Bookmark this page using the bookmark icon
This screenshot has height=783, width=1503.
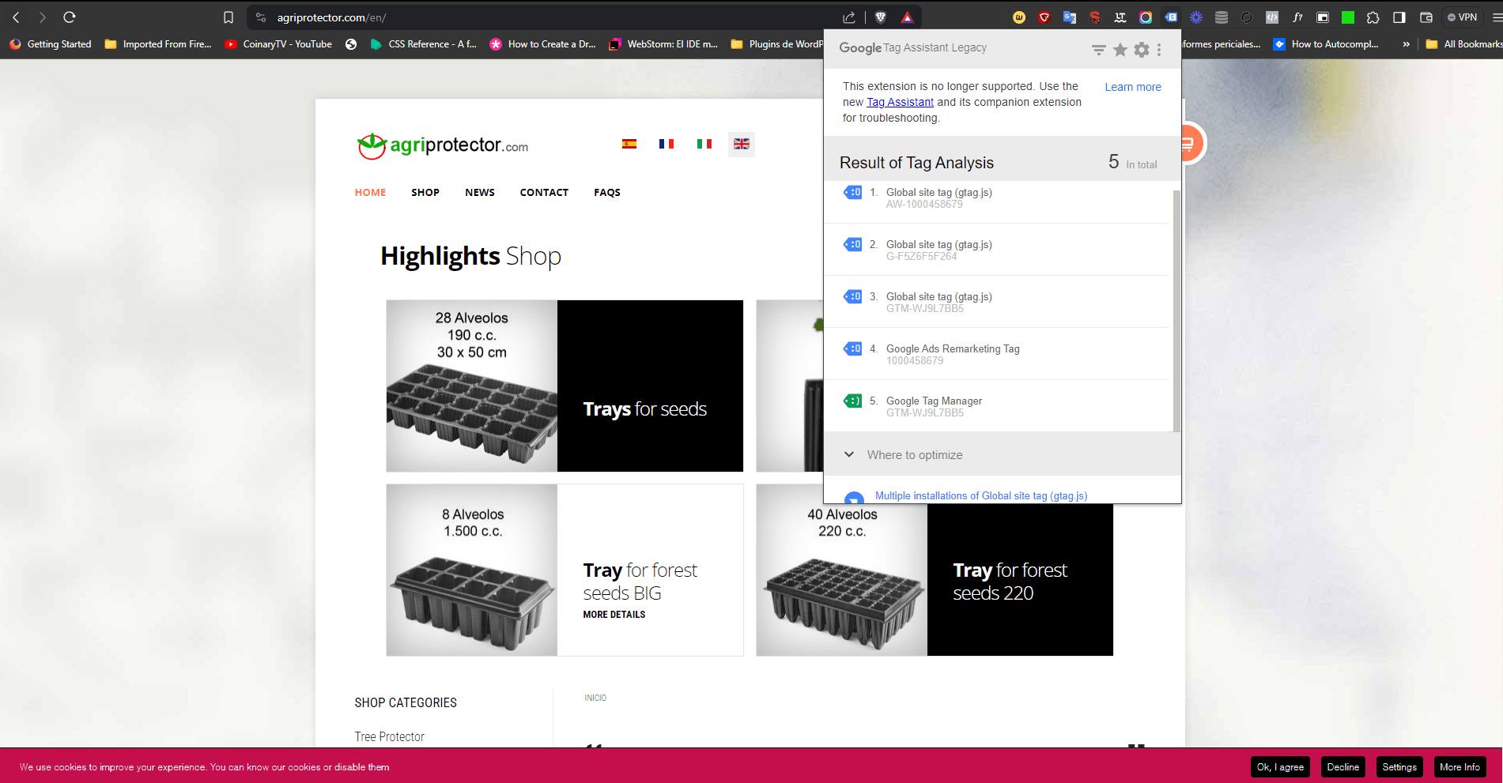228,17
